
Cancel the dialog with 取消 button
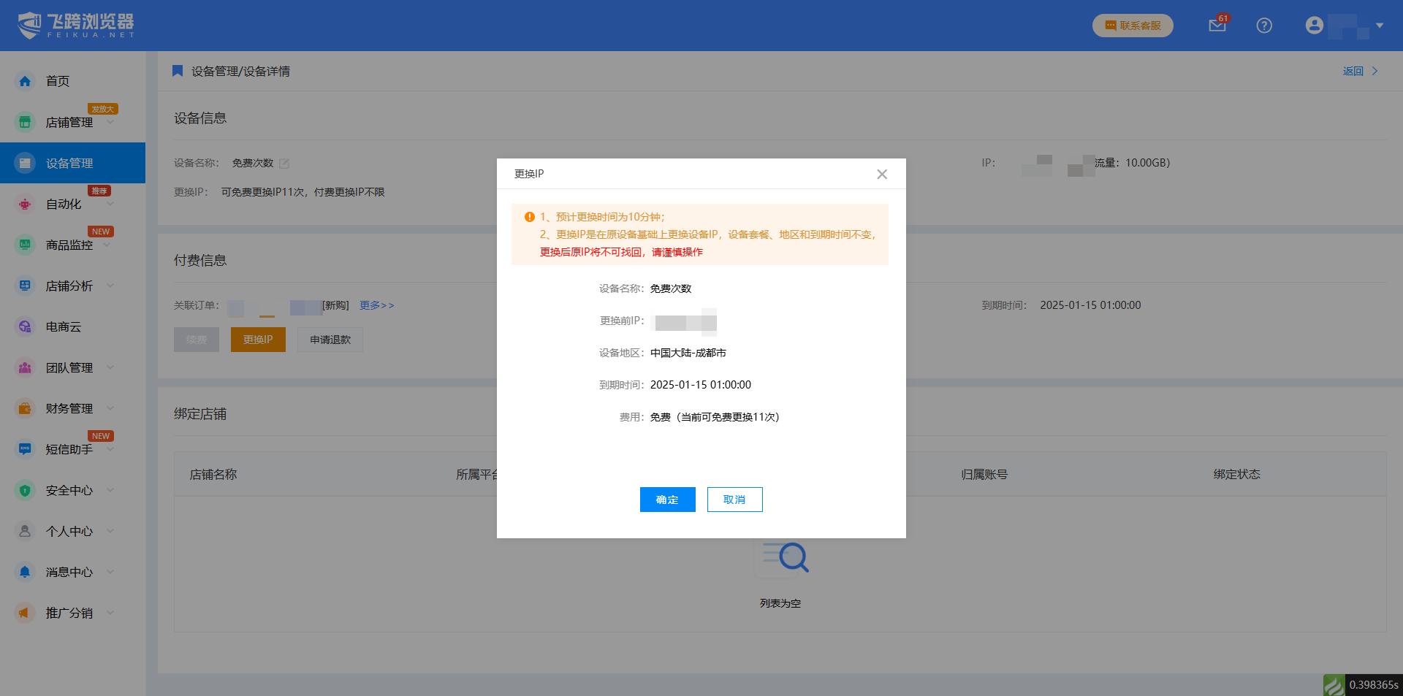tap(734, 500)
